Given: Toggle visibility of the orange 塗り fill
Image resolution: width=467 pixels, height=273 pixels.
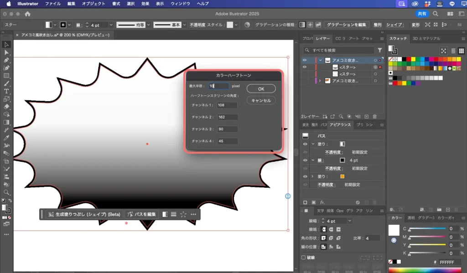Looking at the screenshot, I should pos(305,176).
